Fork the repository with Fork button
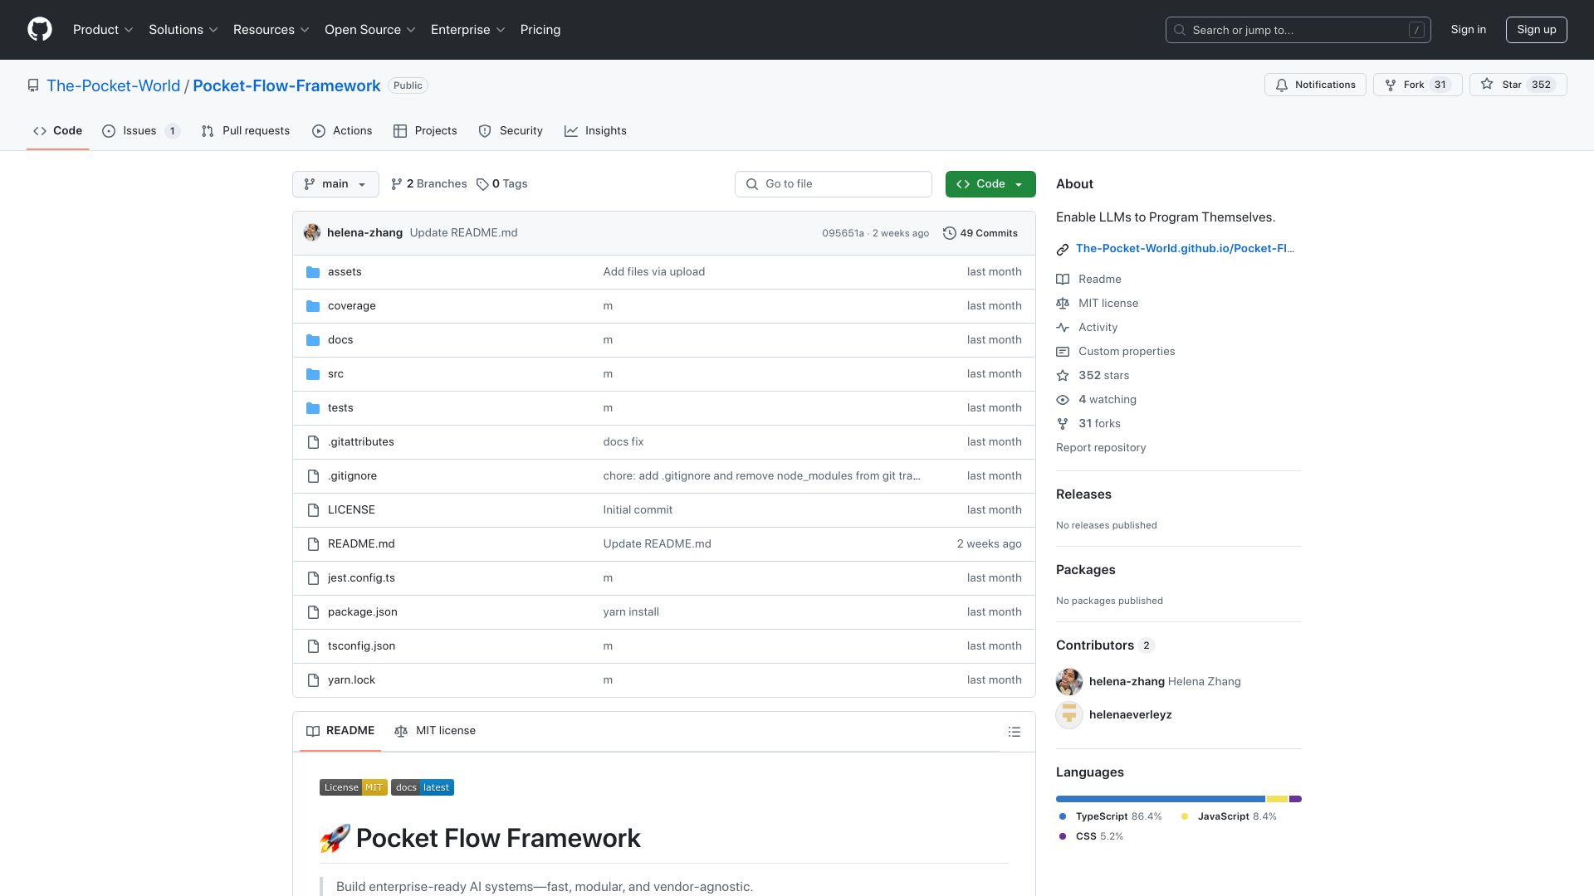The width and height of the screenshot is (1594, 896). 1418,85
